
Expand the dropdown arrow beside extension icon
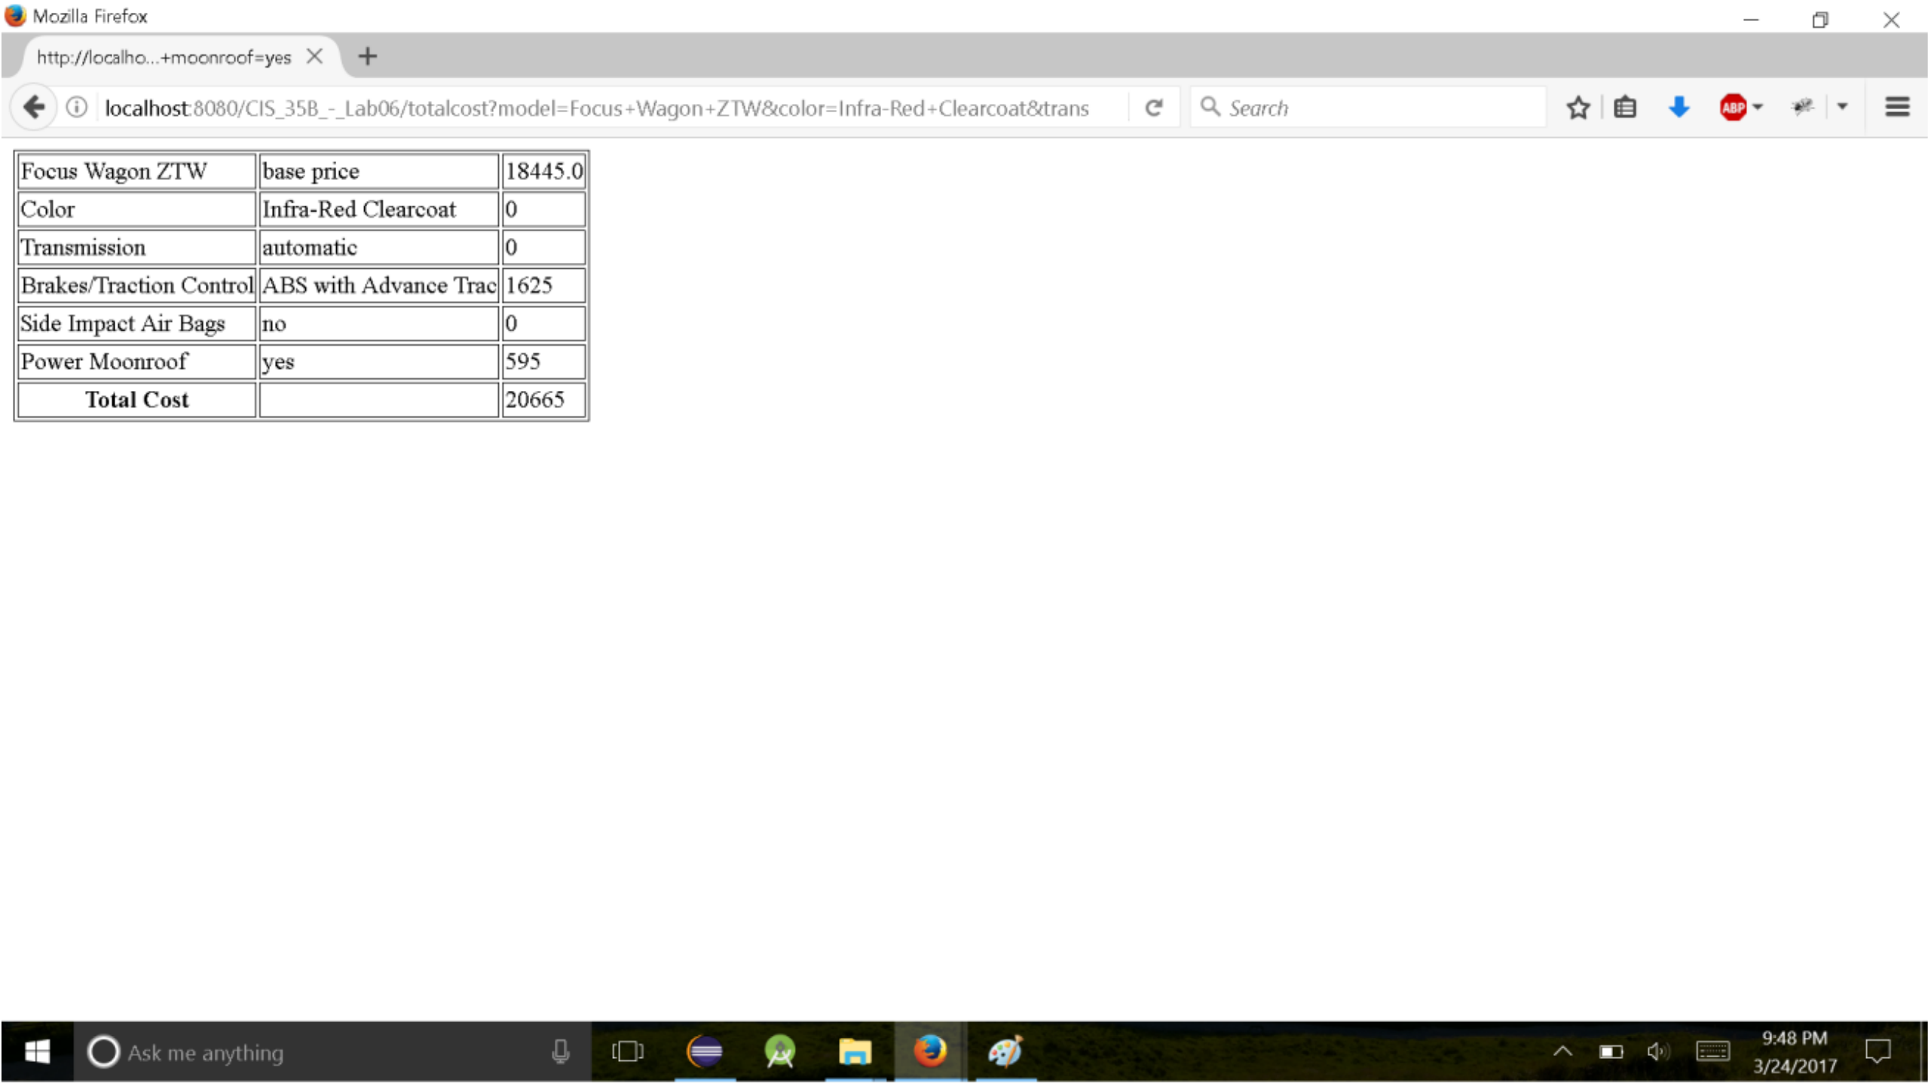coord(1842,108)
